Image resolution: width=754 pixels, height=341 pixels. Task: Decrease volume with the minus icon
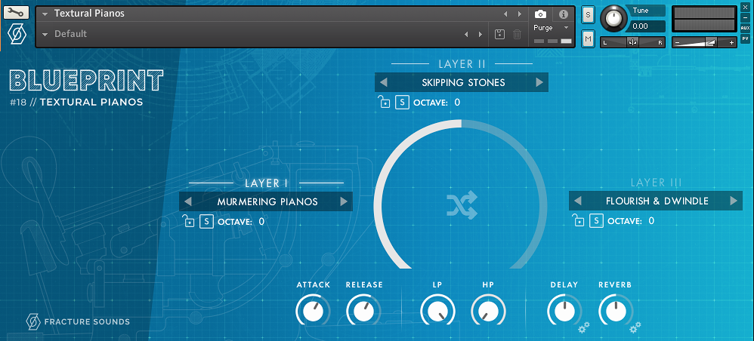click(677, 43)
